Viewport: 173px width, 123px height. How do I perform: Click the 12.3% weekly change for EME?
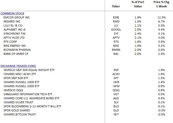162,17
